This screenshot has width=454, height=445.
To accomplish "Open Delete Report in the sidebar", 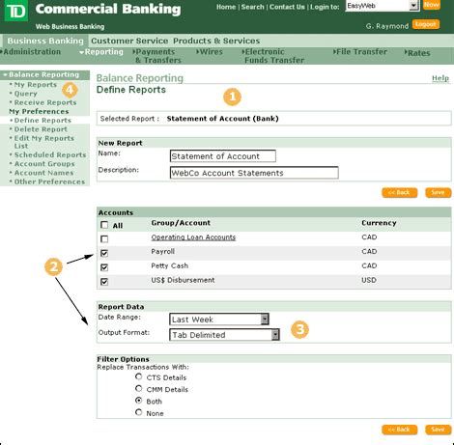I will [x=41, y=129].
